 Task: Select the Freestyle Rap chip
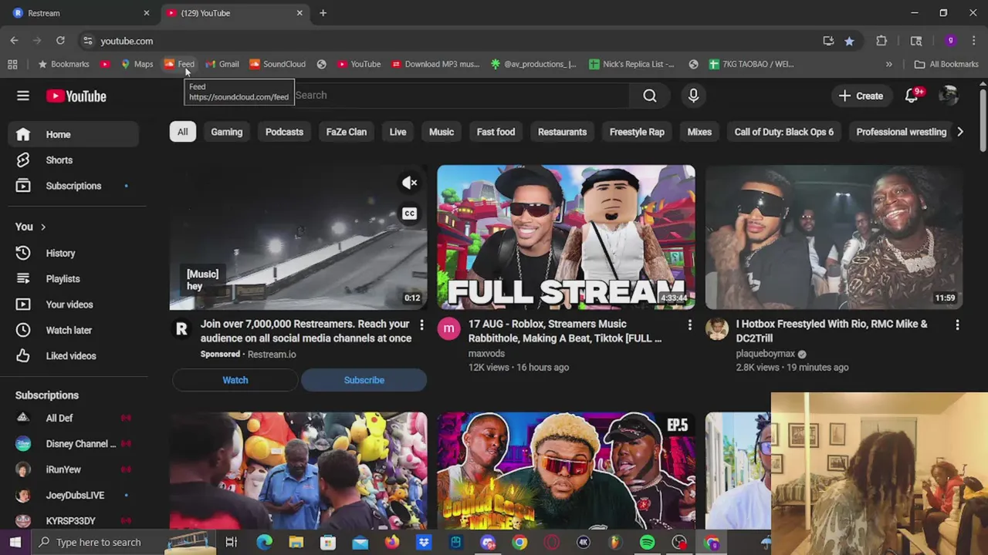click(637, 132)
